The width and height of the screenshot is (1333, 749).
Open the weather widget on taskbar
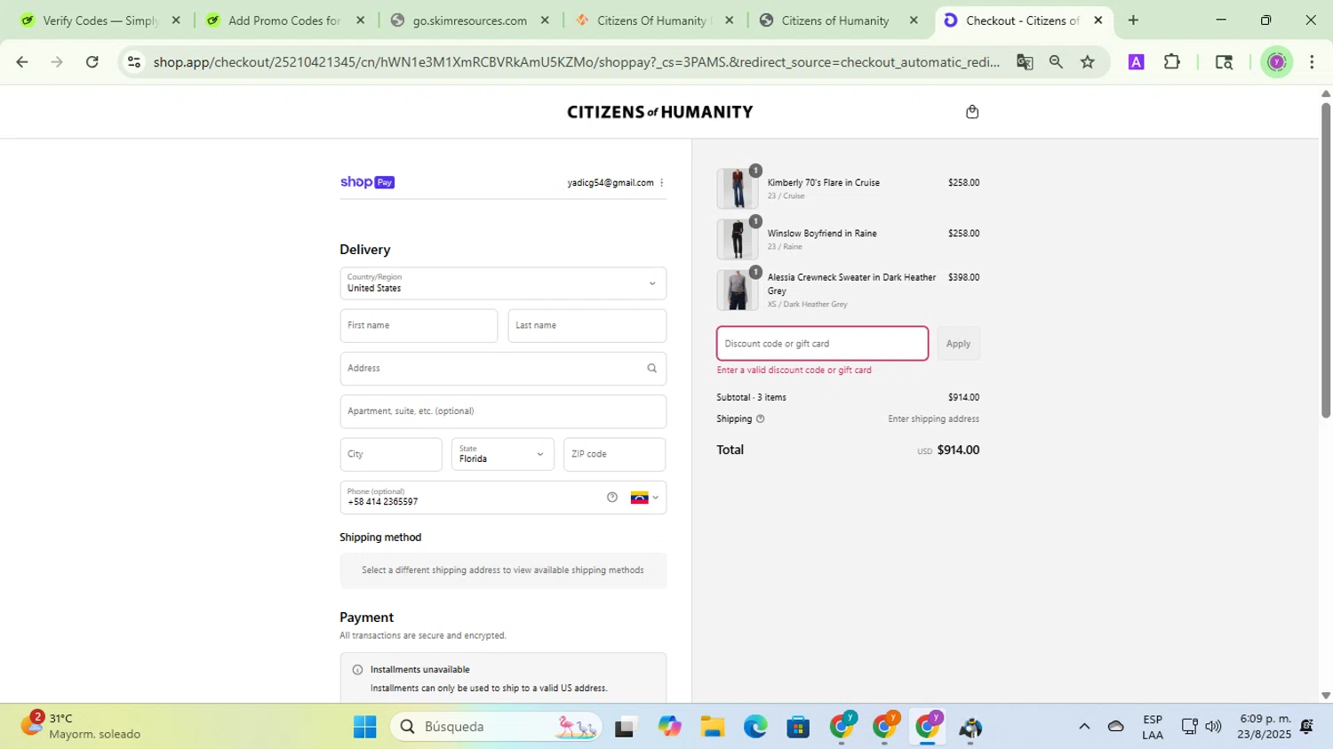(x=83, y=727)
